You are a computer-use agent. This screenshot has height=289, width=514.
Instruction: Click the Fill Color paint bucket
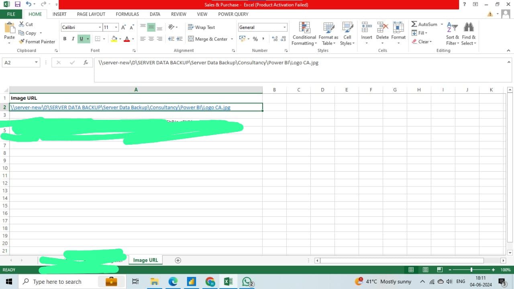point(114,39)
